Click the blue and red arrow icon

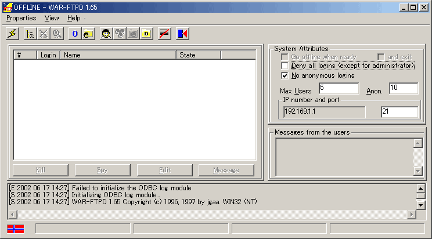click(x=182, y=34)
